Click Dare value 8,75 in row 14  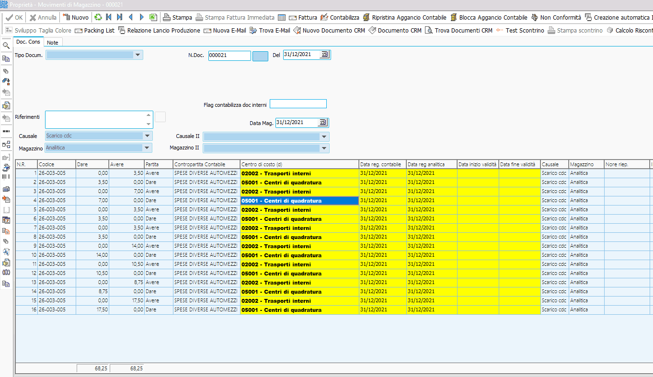[x=92, y=291]
